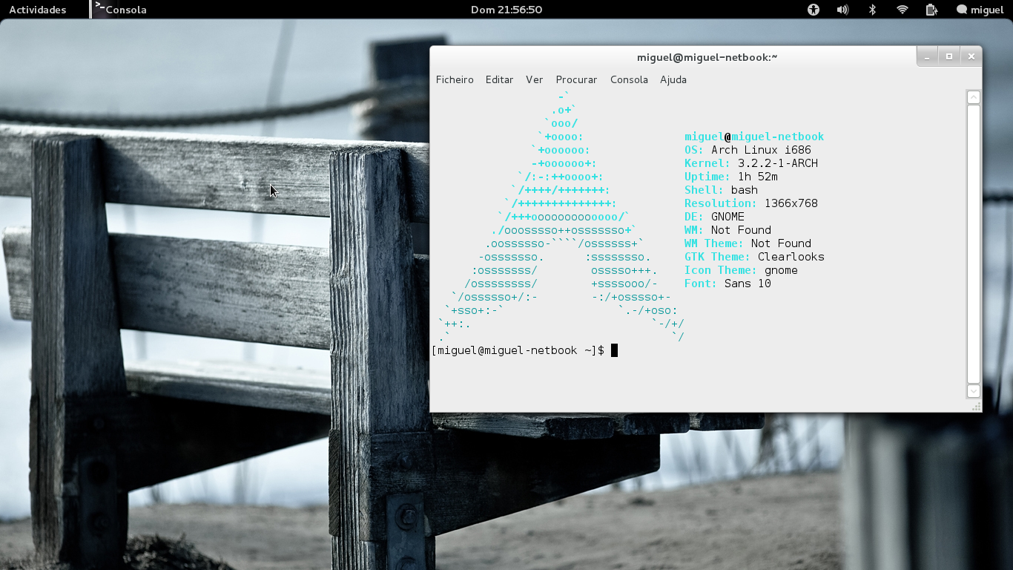Click the 'Icon Theme: gnome' line
Viewport: 1013px width, 570px height.
click(x=741, y=270)
